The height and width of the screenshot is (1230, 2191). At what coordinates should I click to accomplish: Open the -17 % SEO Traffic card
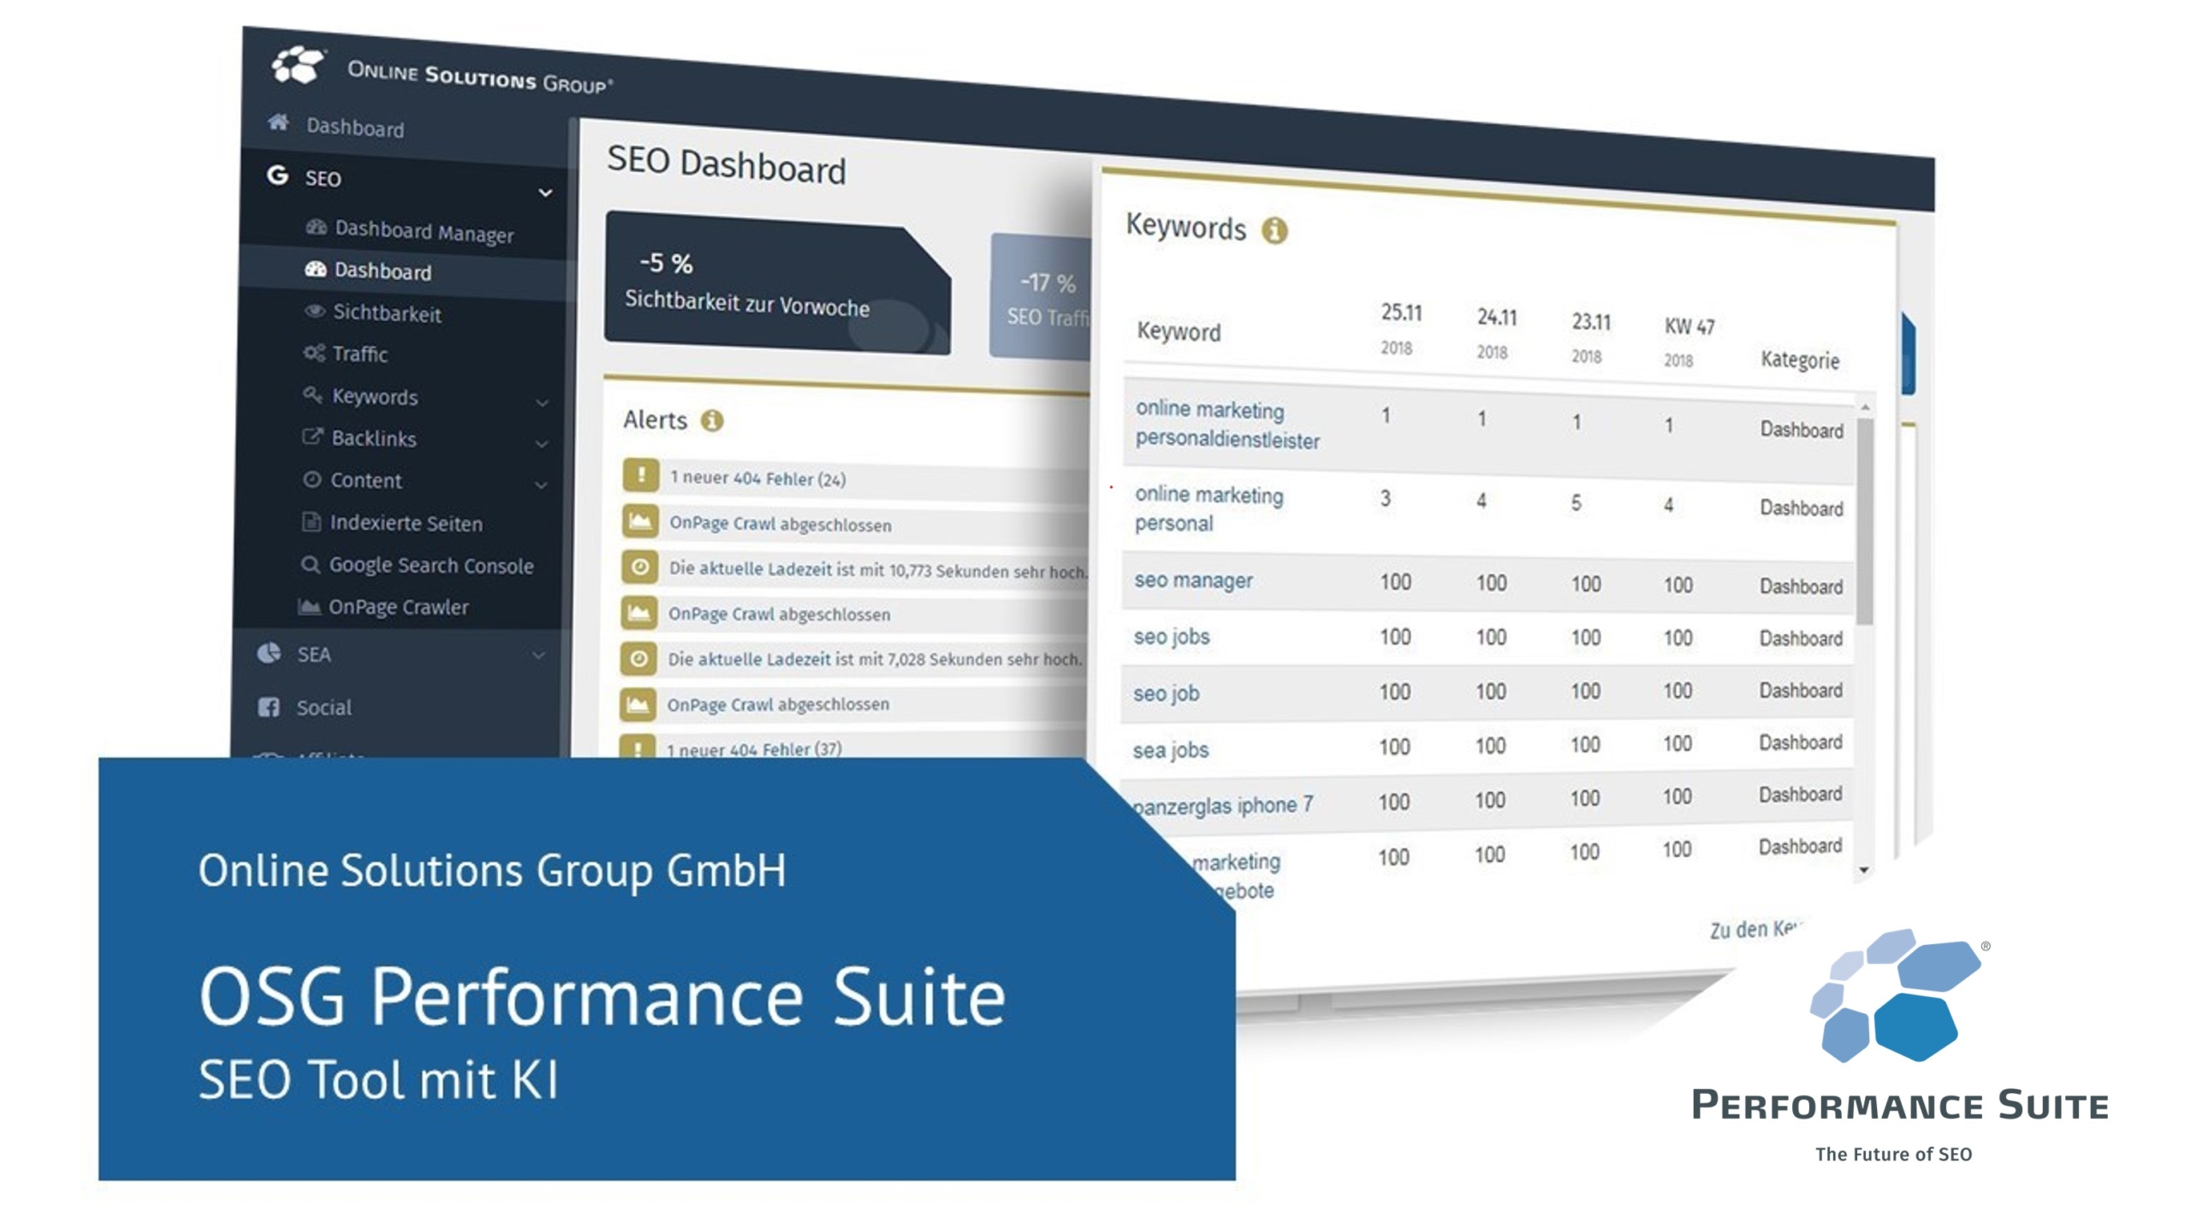point(1041,298)
